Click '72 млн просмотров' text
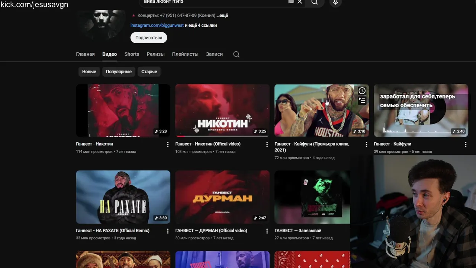 (292, 158)
